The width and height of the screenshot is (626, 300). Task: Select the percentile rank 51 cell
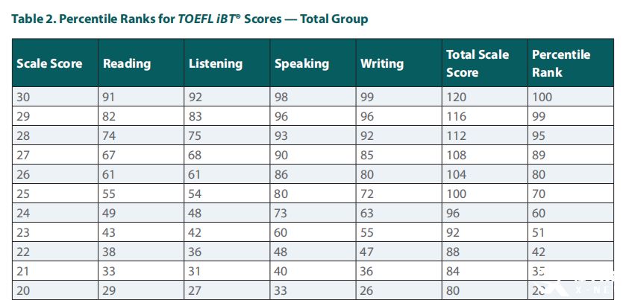(571, 232)
